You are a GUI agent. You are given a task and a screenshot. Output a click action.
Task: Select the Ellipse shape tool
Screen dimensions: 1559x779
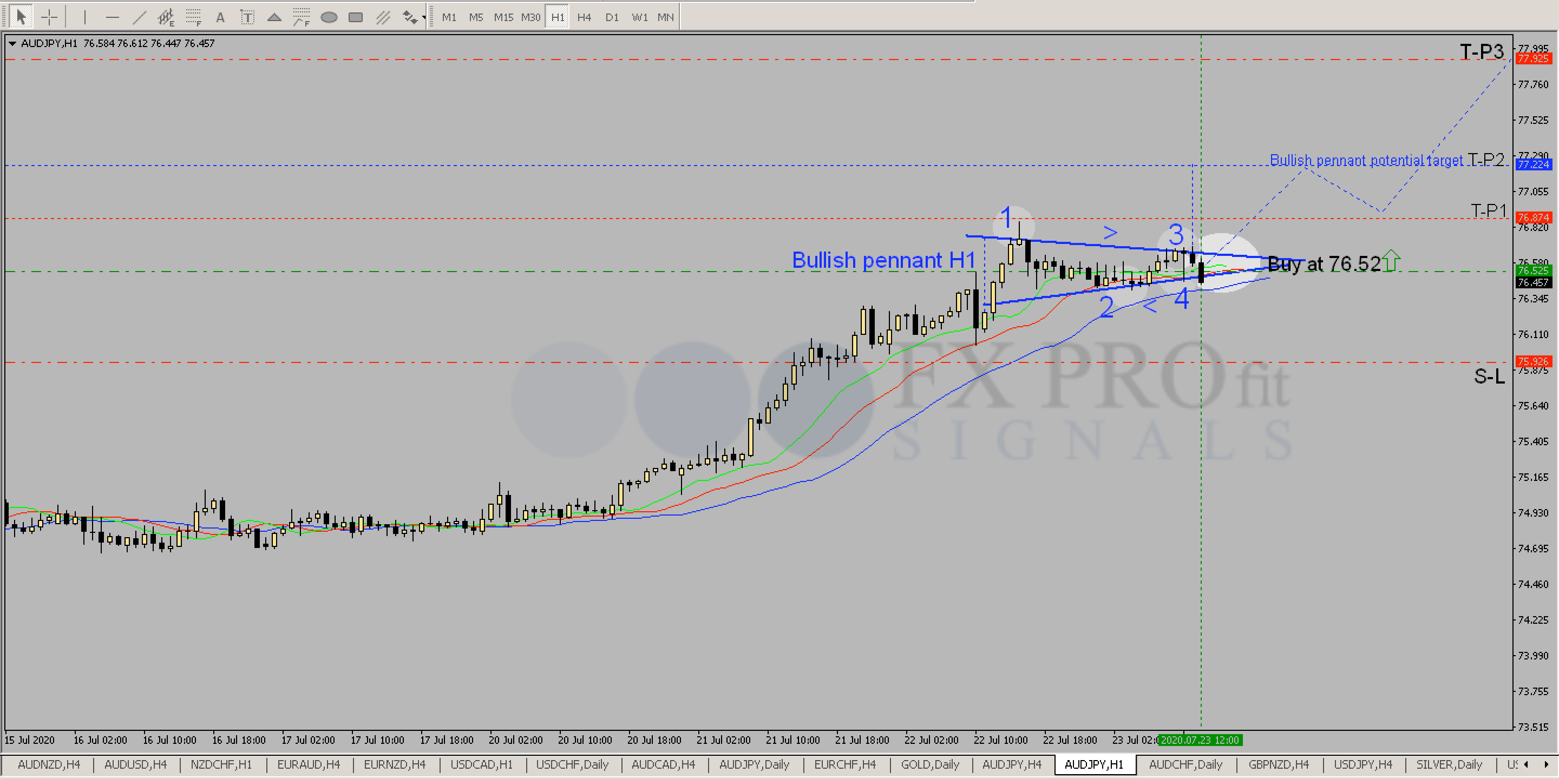pos(329,17)
